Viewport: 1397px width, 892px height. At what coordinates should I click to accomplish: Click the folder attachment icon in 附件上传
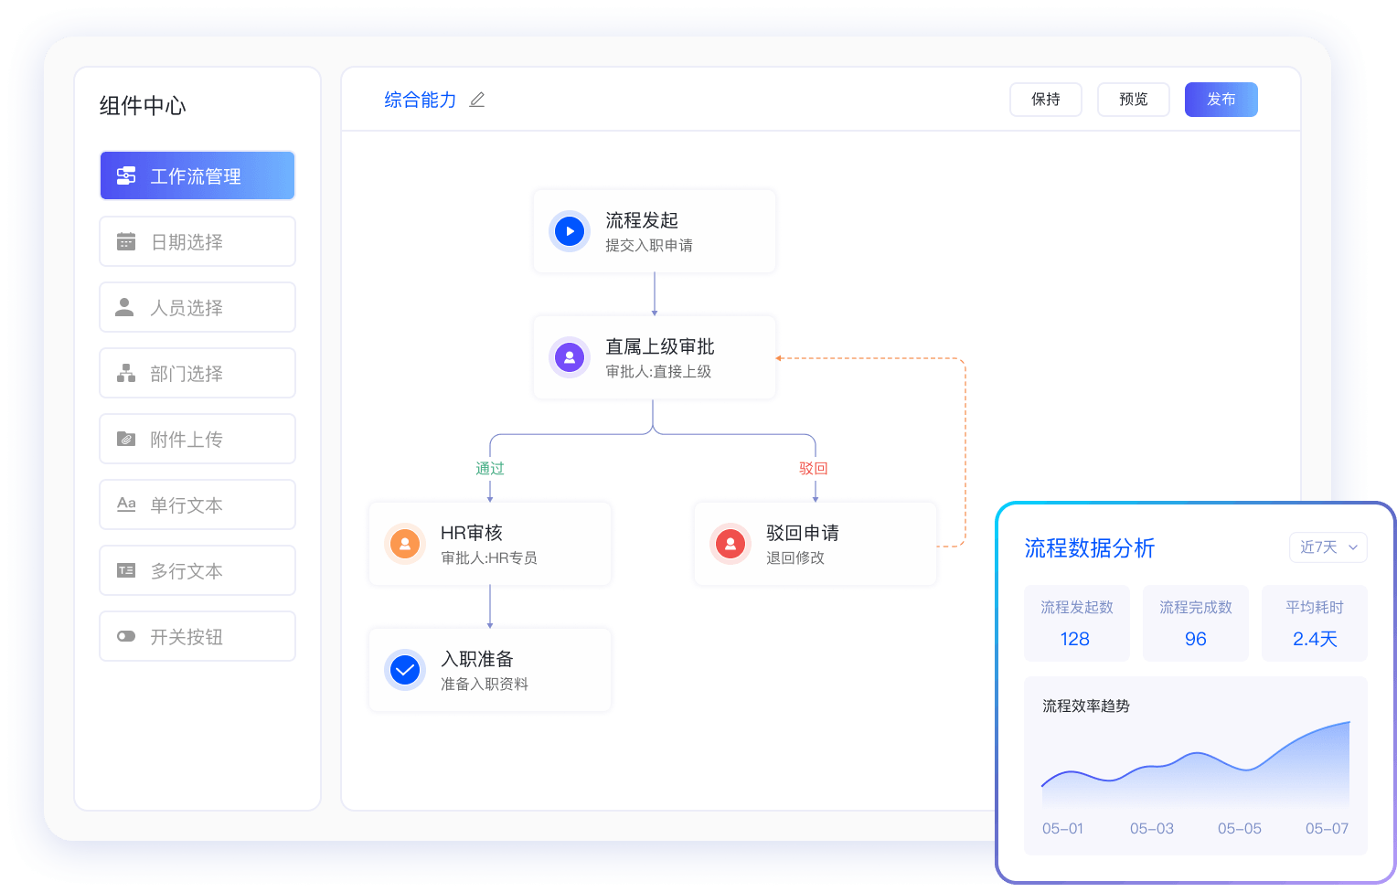pos(126,439)
